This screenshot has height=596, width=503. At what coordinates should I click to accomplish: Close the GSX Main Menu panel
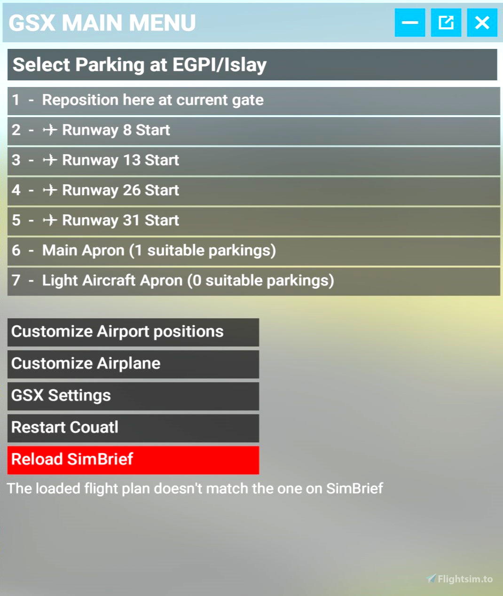(482, 23)
